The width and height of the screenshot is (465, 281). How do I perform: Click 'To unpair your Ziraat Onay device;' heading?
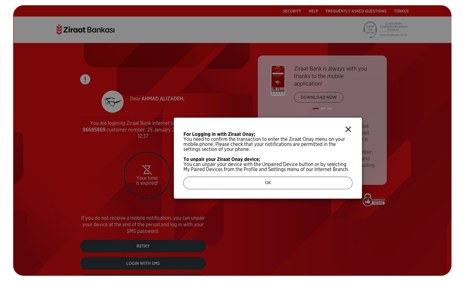(222, 159)
